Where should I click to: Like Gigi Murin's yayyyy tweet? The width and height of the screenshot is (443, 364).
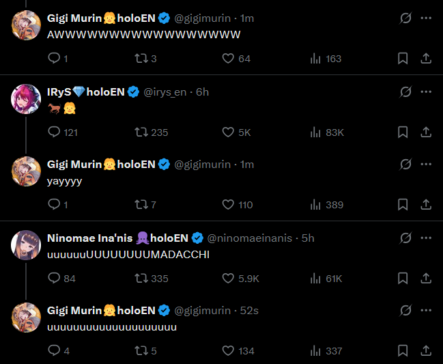click(x=229, y=205)
